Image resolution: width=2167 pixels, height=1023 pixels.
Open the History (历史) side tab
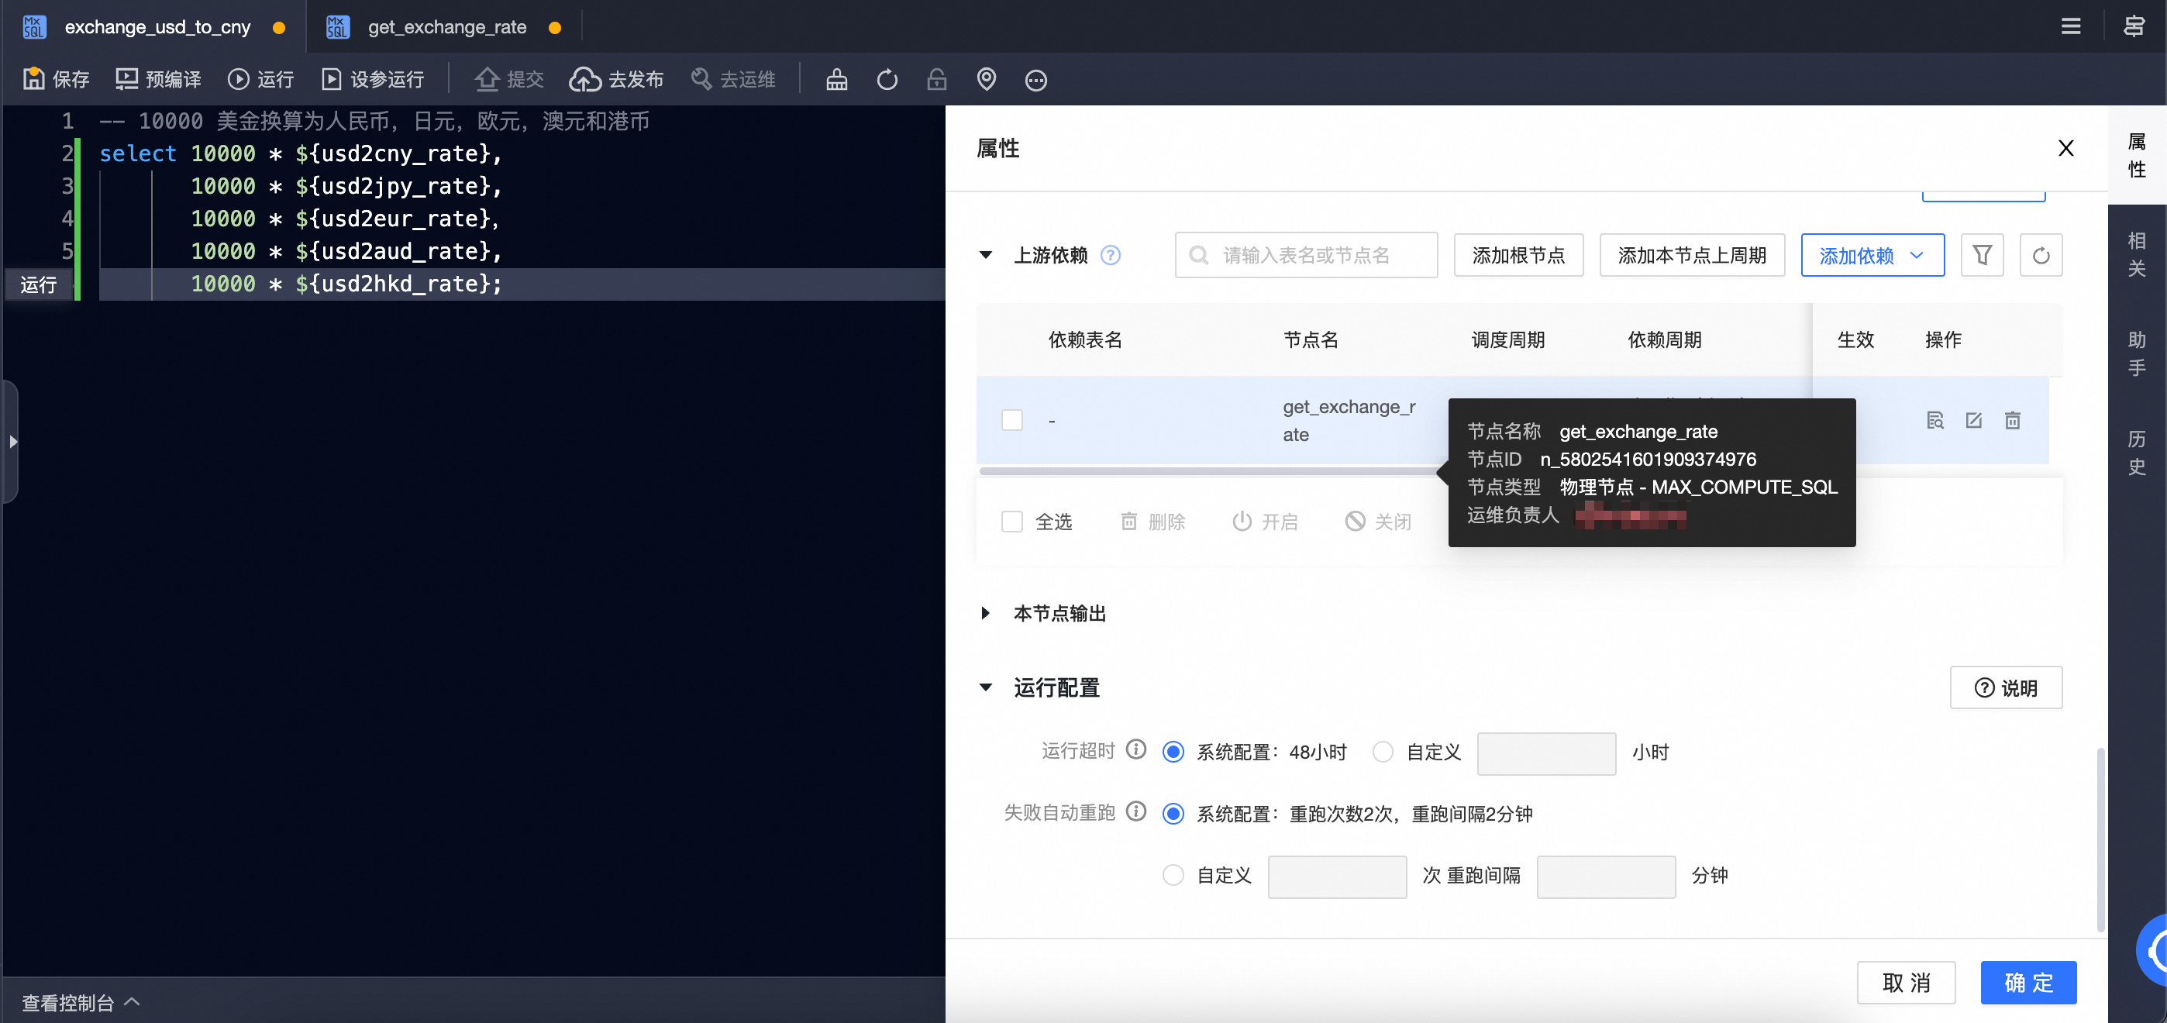click(2136, 453)
